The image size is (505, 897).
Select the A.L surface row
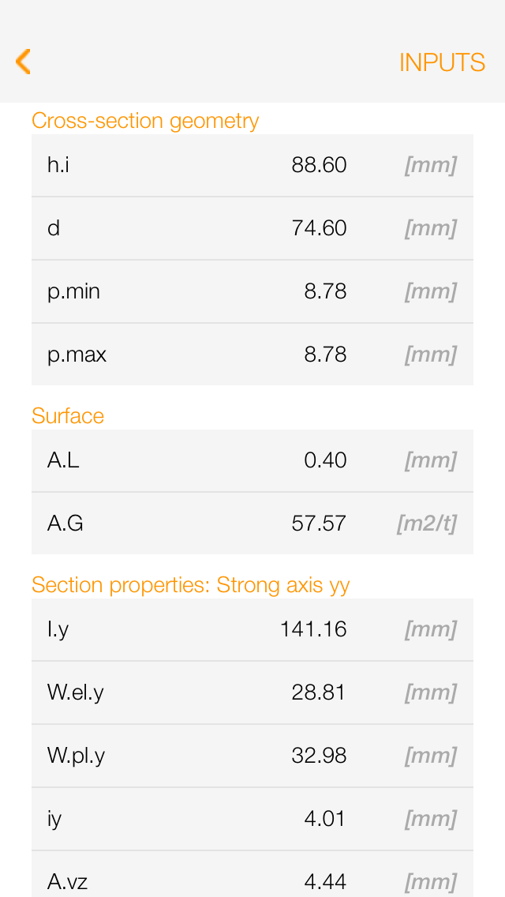point(252,460)
